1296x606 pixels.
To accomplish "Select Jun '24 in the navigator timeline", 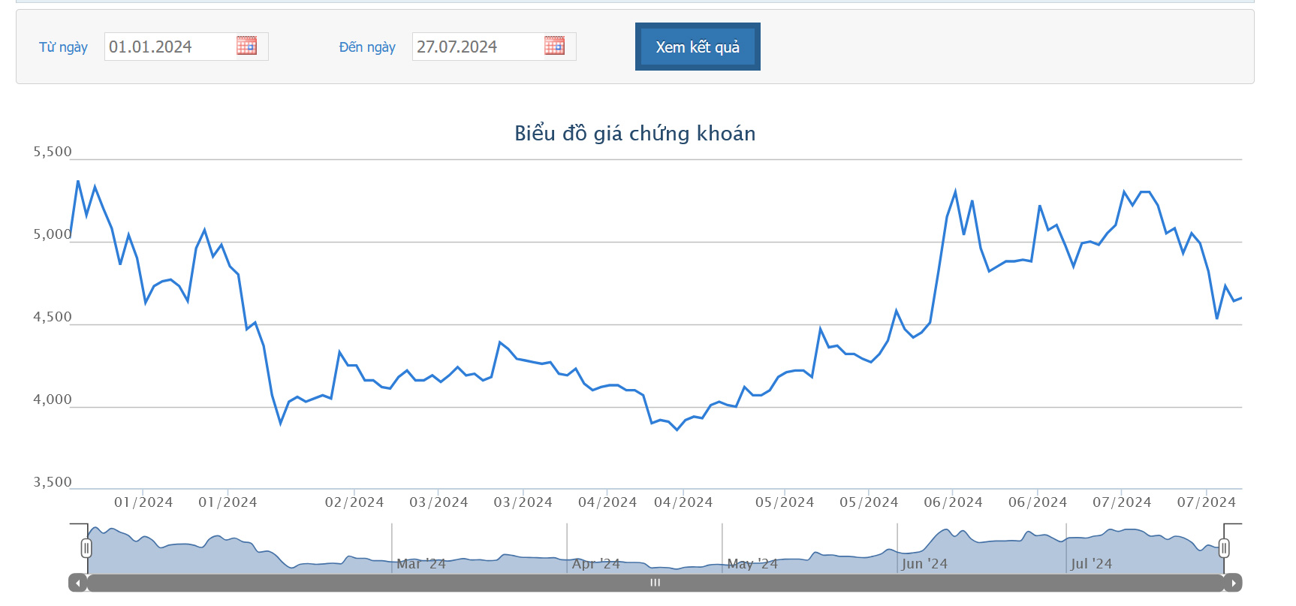I will 924,563.
